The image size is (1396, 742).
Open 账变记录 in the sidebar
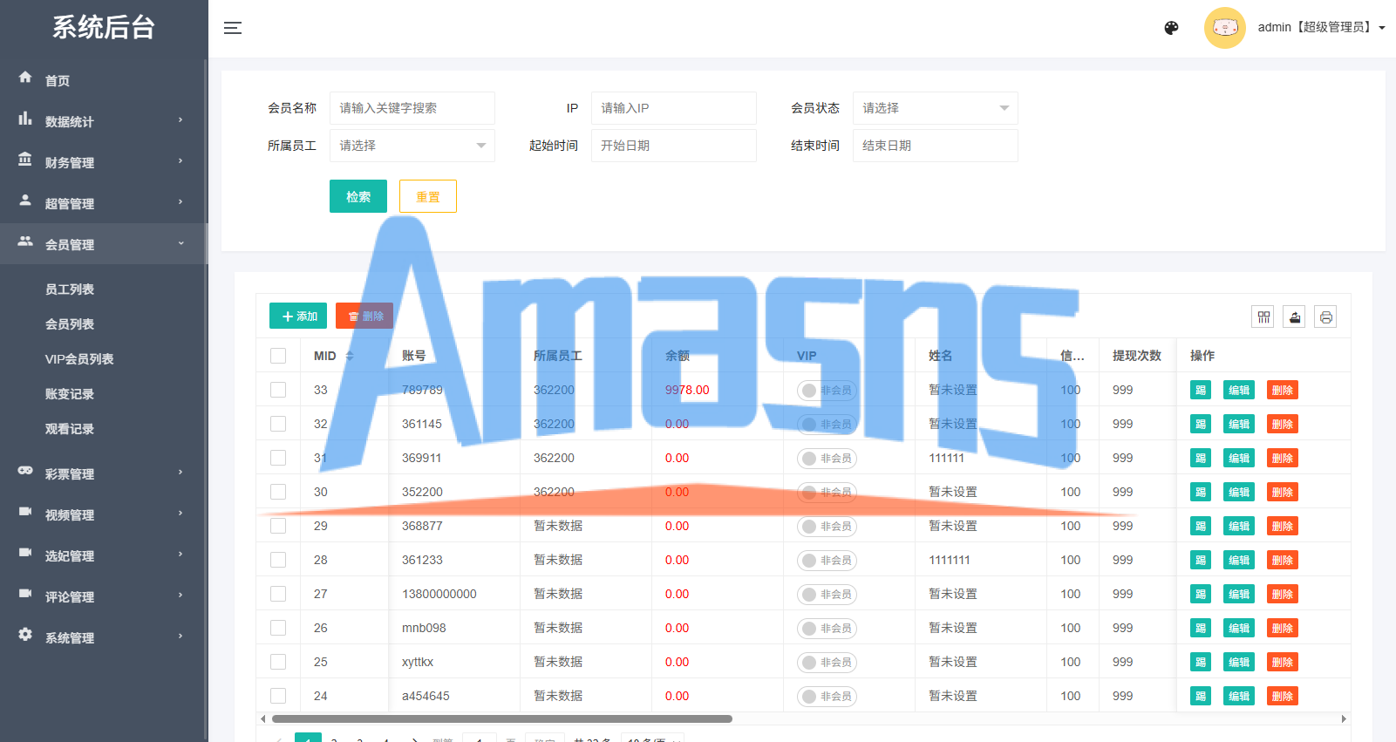[x=70, y=394]
